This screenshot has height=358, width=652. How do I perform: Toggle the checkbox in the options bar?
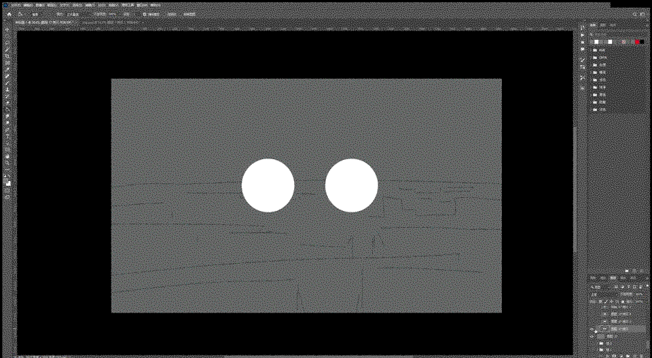coord(144,14)
